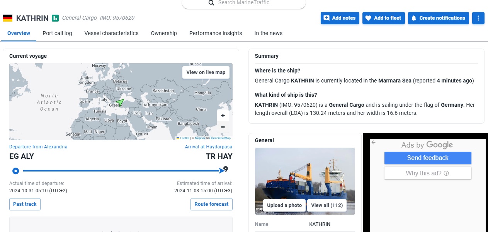Go to the Ownership tab
The image size is (488, 232).
click(164, 33)
